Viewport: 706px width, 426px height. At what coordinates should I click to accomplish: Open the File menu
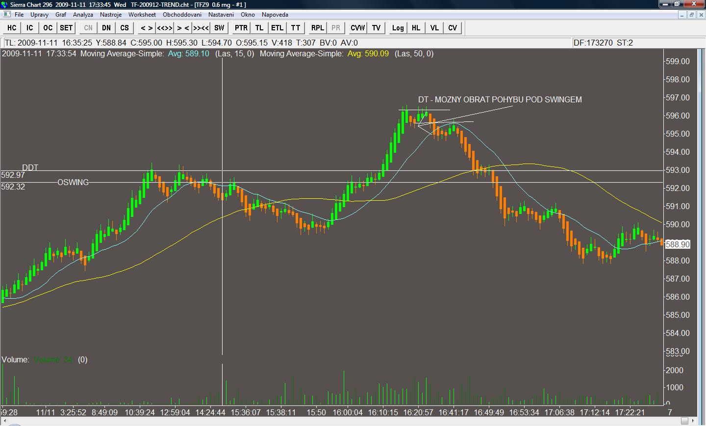pos(19,15)
